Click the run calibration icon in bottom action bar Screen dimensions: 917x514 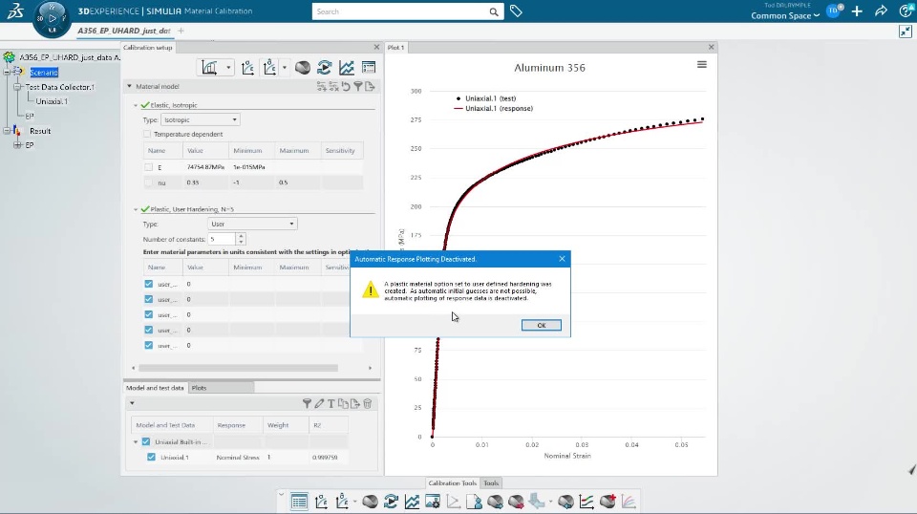[392, 502]
